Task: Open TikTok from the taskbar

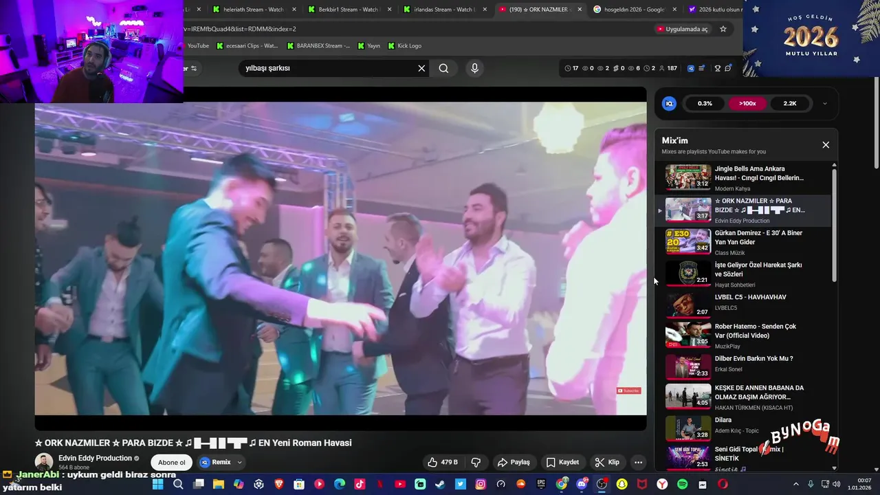Action: click(x=360, y=484)
